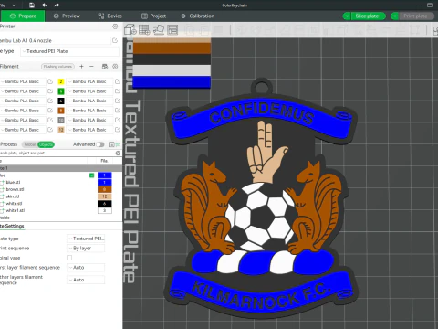Pick color for green filament 4 swatch
The height and width of the screenshot is (329, 438).
click(x=61, y=91)
